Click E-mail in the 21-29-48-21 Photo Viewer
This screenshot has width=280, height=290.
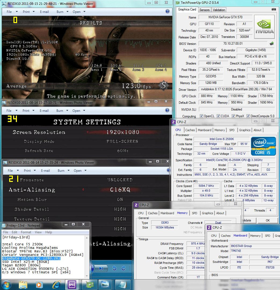44,12
